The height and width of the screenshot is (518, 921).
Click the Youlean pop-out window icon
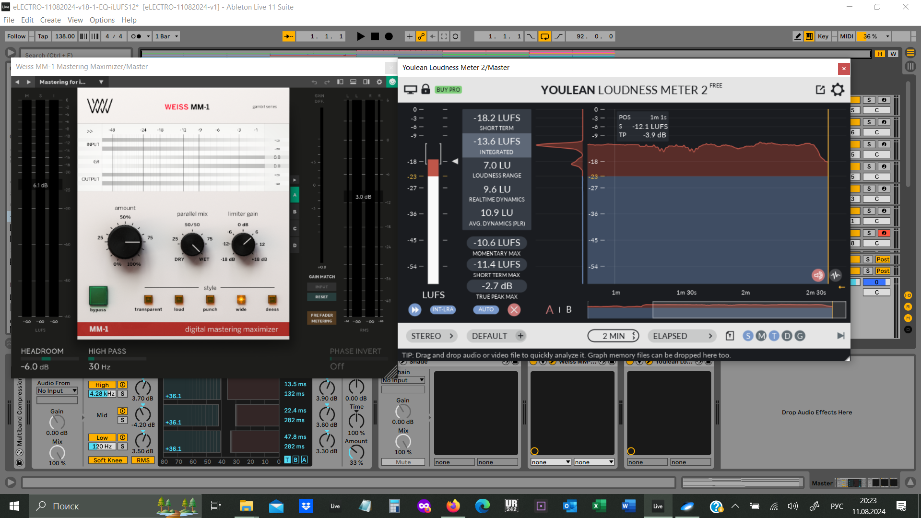[820, 90]
